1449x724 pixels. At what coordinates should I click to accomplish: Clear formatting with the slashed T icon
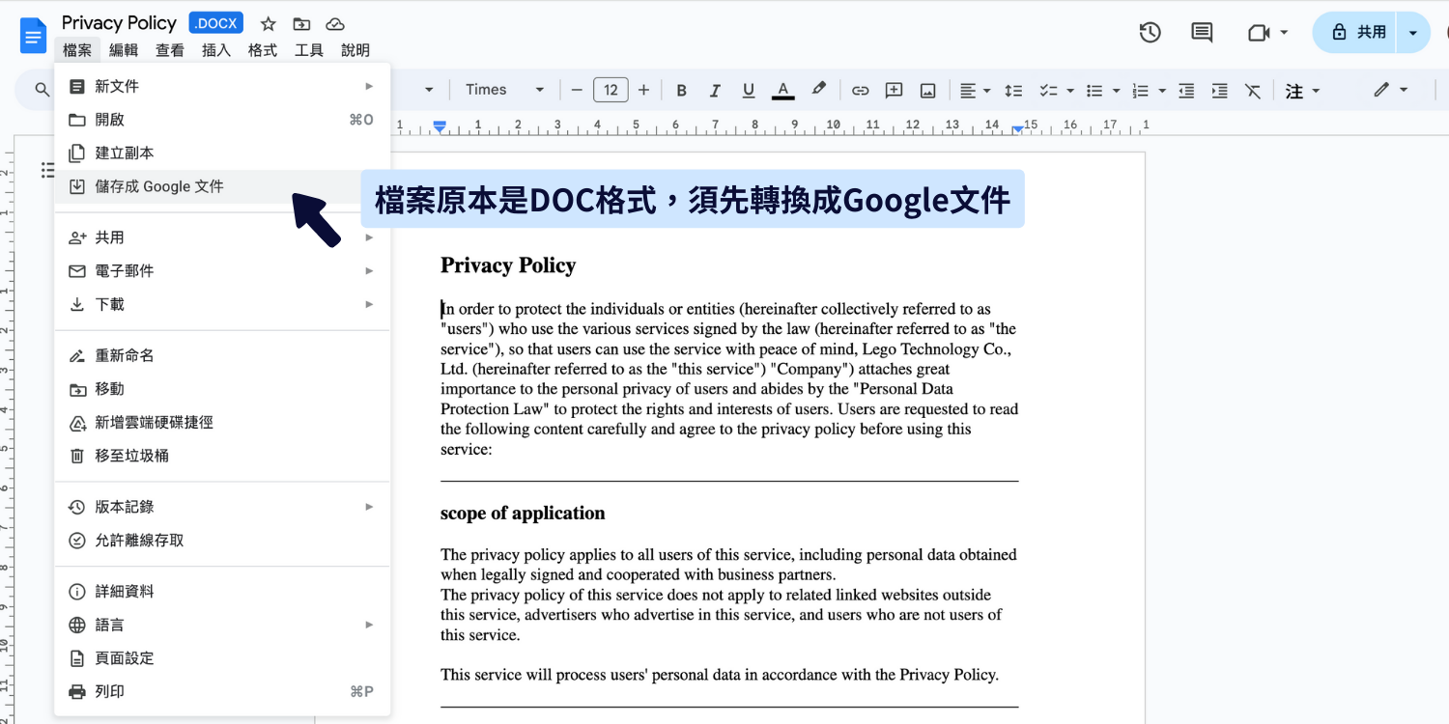[1253, 91]
